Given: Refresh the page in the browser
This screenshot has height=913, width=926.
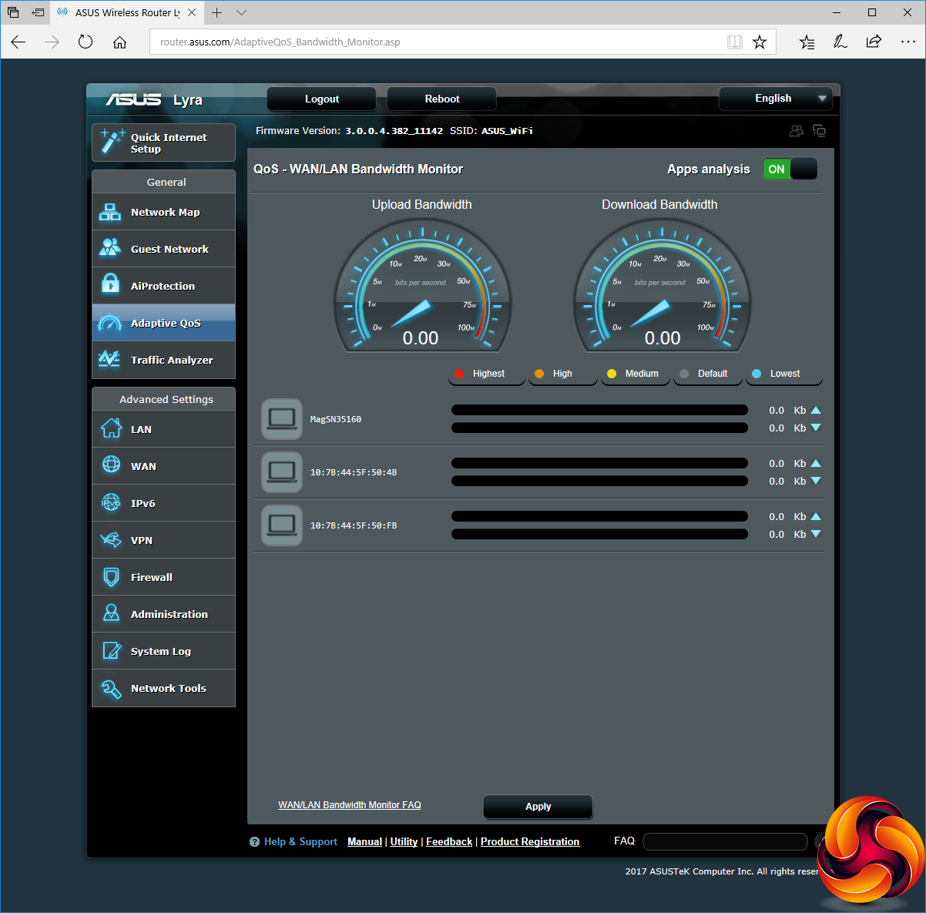Looking at the screenshot, I should point(86,42).
